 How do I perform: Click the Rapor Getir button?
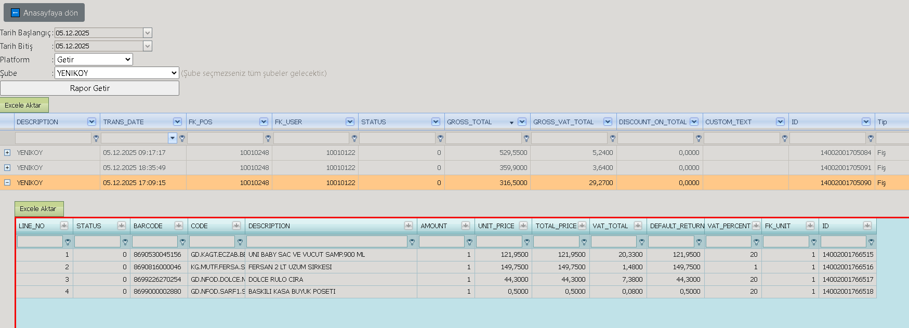[89, 88]
